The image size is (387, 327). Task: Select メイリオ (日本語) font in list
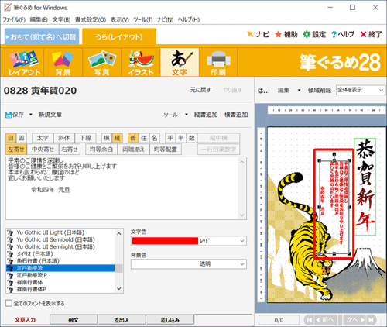(x=35, y=253)
